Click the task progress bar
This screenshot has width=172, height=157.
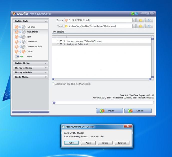[103, 103]
